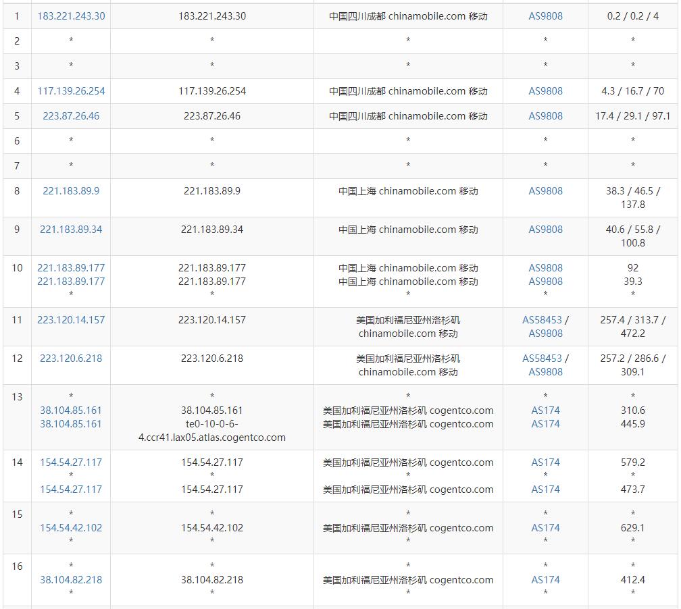The height and width of the screenshot is (609, 681).
Task: Select location text 中国上海 chinamobile.com in hop 8
Action: pos(397,191)
